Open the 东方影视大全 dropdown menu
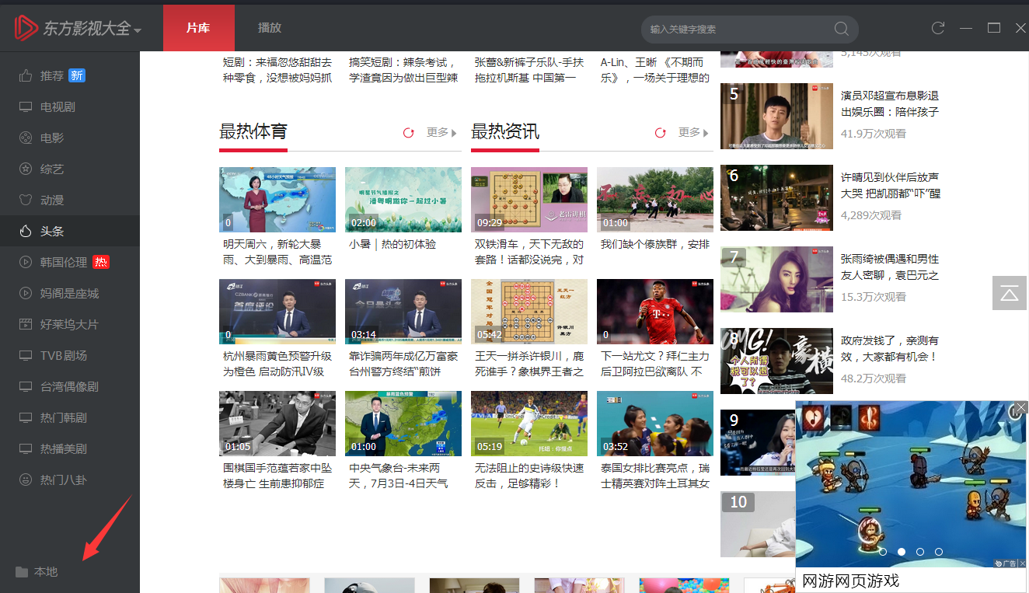Screen dimensions: 1029x593 (138, 30)
